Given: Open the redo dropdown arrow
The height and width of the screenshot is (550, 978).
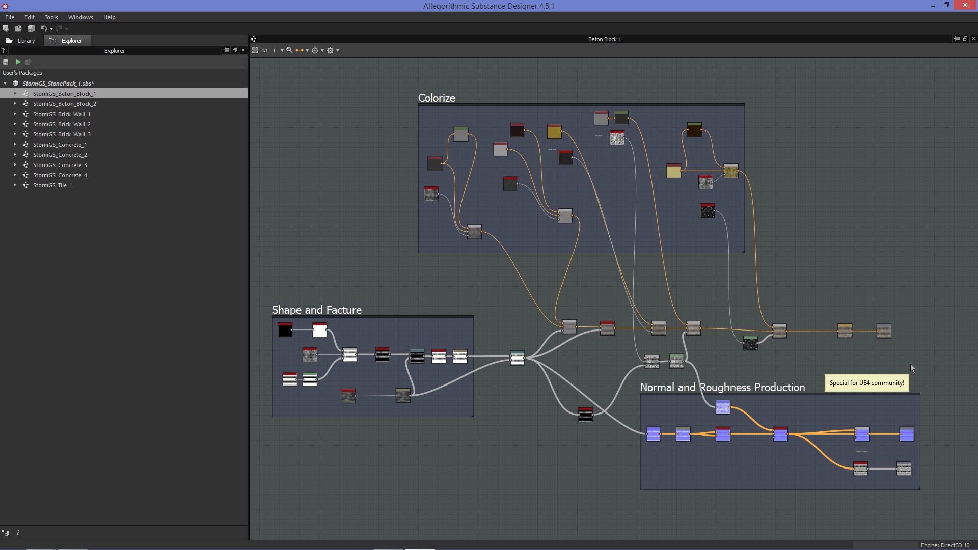Looking at the screenshot, I should click(66, 29).
